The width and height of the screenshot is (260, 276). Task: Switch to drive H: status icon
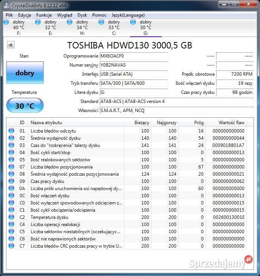point(70,22)
